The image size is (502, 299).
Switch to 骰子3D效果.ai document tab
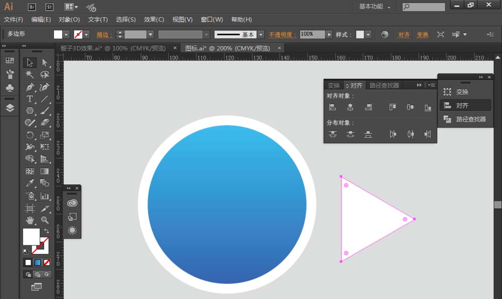113,48
